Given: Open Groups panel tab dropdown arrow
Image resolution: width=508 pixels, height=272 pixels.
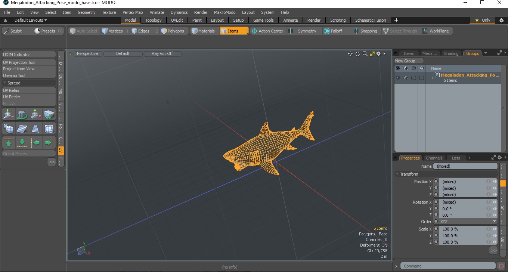Looking at the screenshot, I should (x=486, y=53).
